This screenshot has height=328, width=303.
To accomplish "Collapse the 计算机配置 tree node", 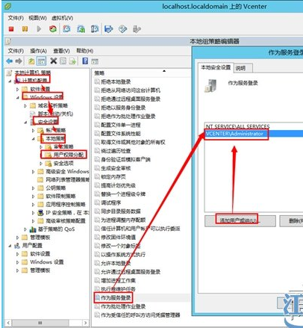I will point(10,81).
